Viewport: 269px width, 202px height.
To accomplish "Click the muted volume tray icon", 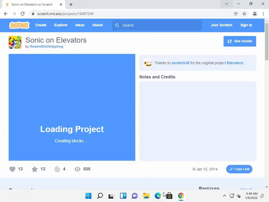I will 239,196.
